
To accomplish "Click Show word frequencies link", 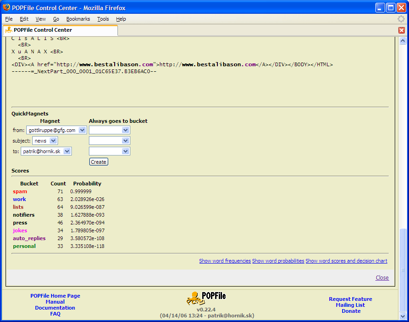I will (x=225, y=261).
